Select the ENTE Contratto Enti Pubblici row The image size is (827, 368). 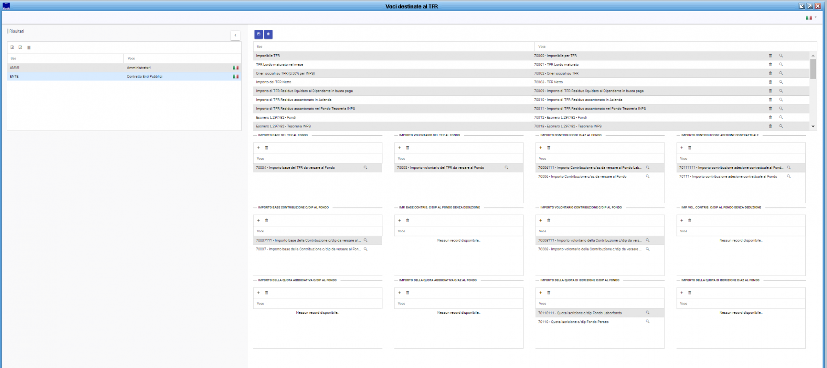point(124,76)
